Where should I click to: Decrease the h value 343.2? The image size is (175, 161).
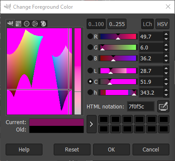[x=166, y=95]
